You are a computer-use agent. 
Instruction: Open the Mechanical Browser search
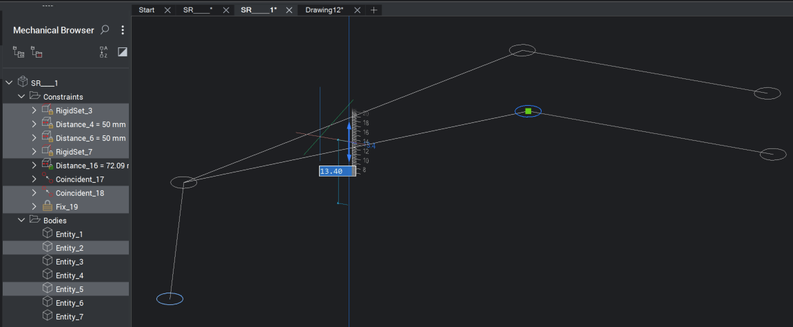click(x=105, y=30)
